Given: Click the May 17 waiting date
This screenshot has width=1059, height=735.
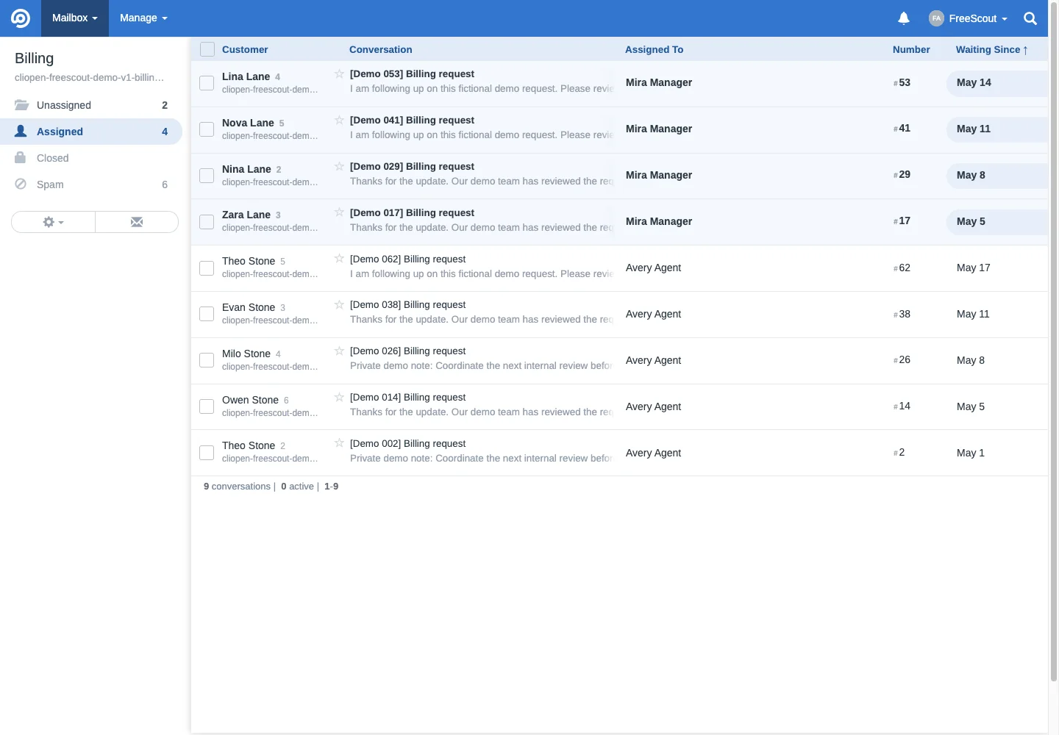Looking at the screenshot, I should click(x=973, y=268).
